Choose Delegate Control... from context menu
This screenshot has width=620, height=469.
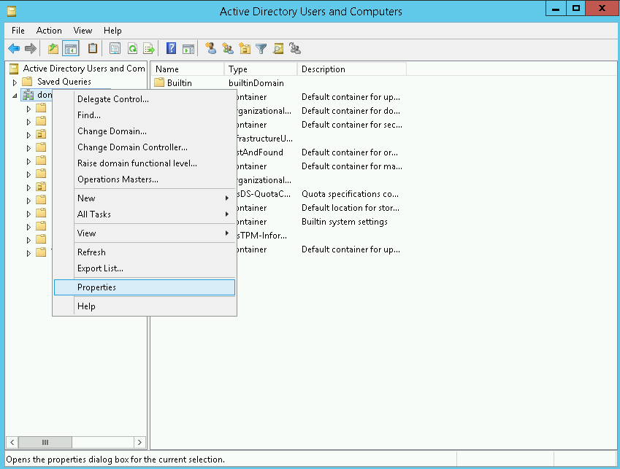tap(145, 99)
